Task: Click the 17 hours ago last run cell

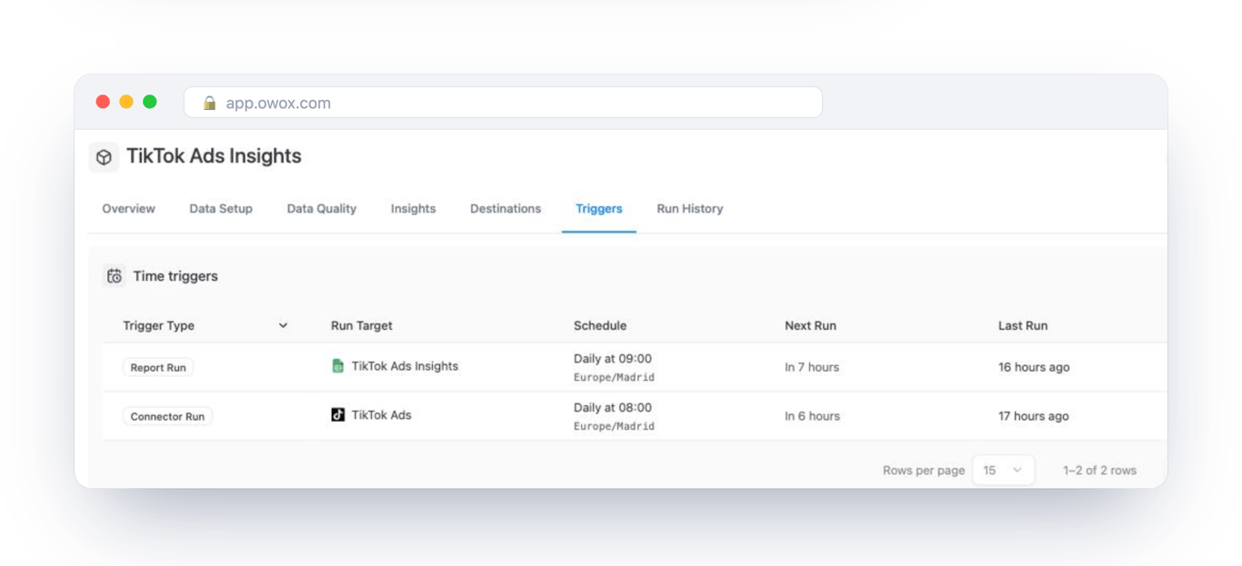Action: point(1034,417)
